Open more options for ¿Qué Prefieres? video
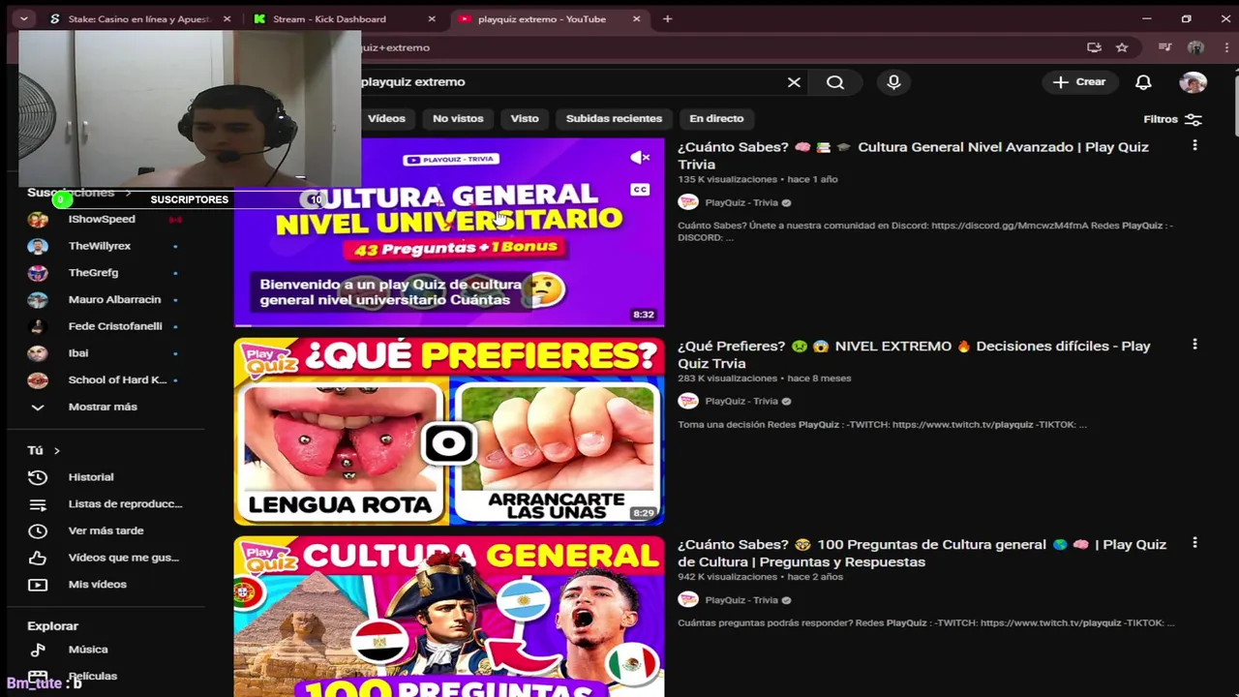1239x697 pixels. (x=1194, y=344)
